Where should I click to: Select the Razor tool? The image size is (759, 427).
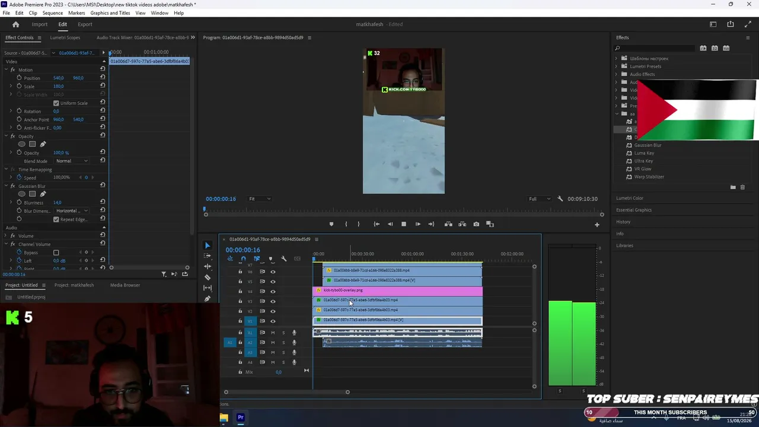[x=207, y=278]
